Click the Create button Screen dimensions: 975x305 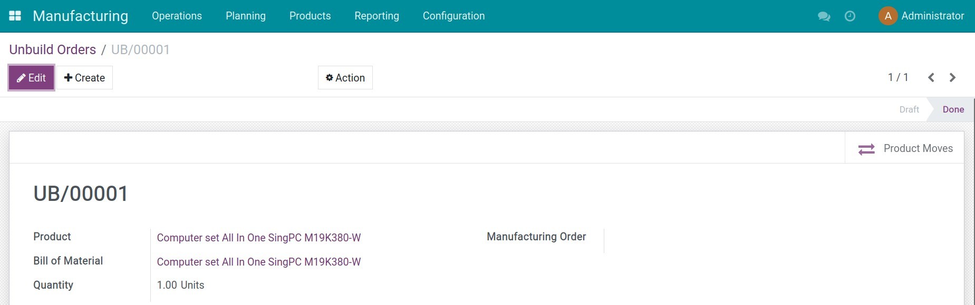84,77
